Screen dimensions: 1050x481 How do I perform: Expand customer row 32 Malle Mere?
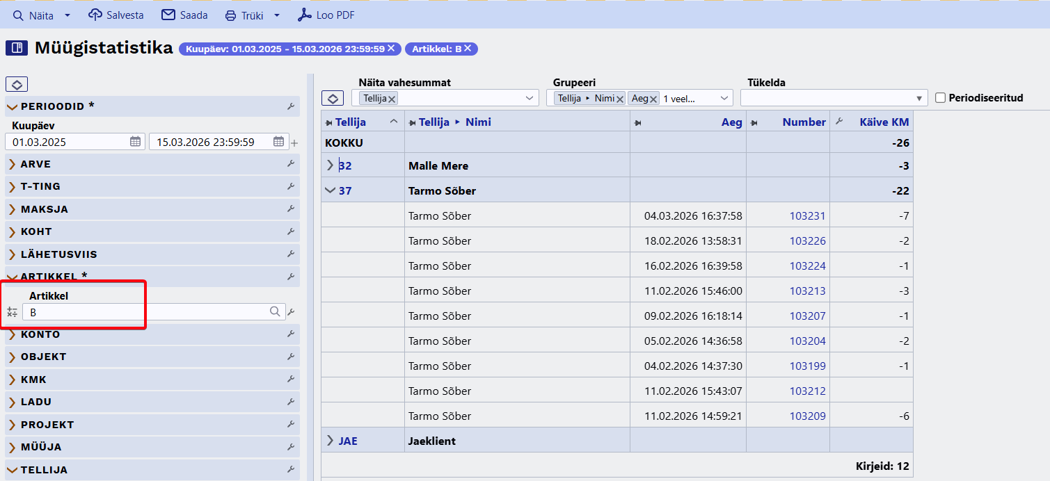pyautogui.click(x=330, y=165)
